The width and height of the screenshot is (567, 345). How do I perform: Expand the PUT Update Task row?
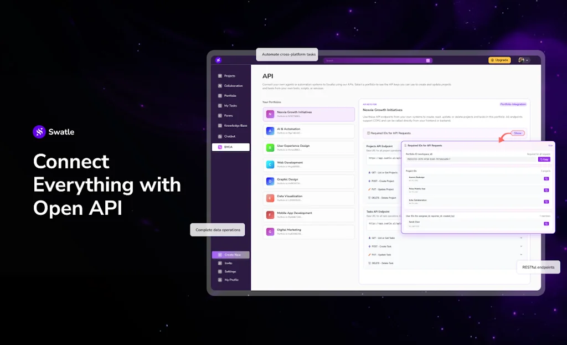click(x=521, y=255)
